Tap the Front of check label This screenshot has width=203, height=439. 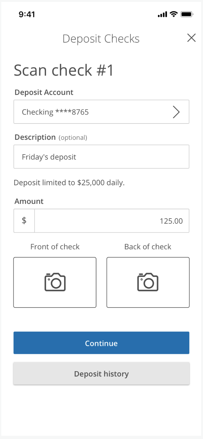pos(55,247)
